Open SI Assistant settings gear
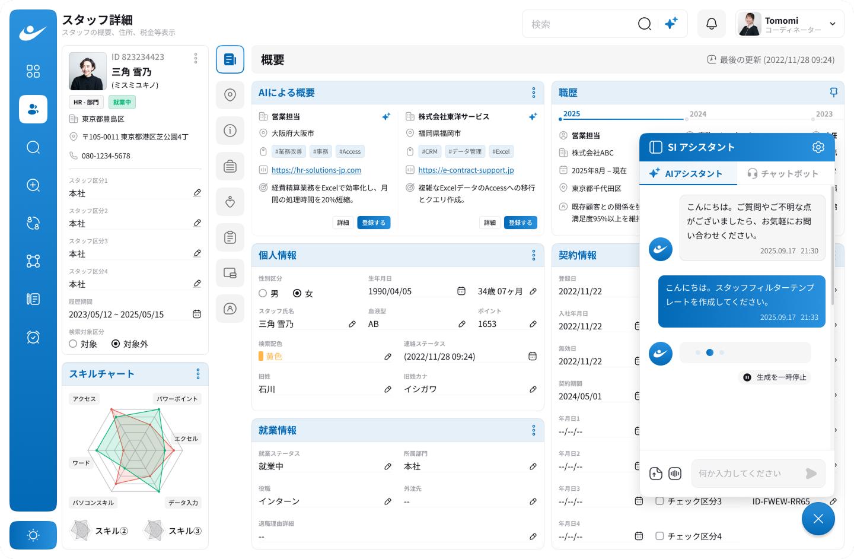Image resolution: width=854 pixels, height=559 pixels. click(x=818, y=147)
